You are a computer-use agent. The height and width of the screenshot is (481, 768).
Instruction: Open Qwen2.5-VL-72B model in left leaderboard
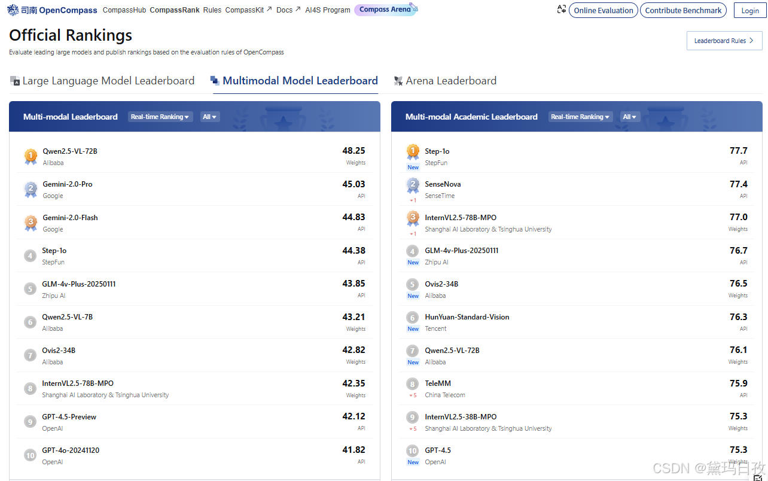click(70, 151)
